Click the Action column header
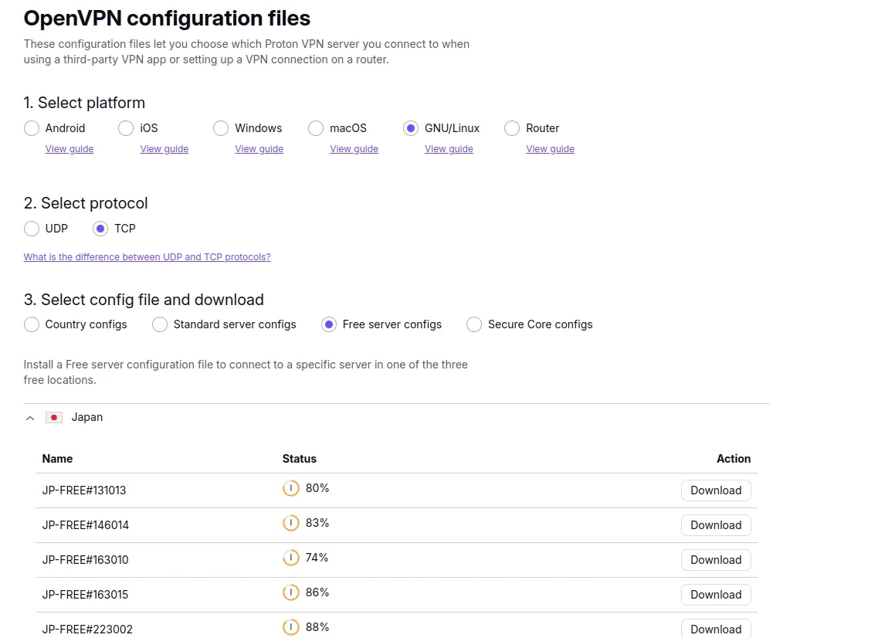 [x=734, y=459]
